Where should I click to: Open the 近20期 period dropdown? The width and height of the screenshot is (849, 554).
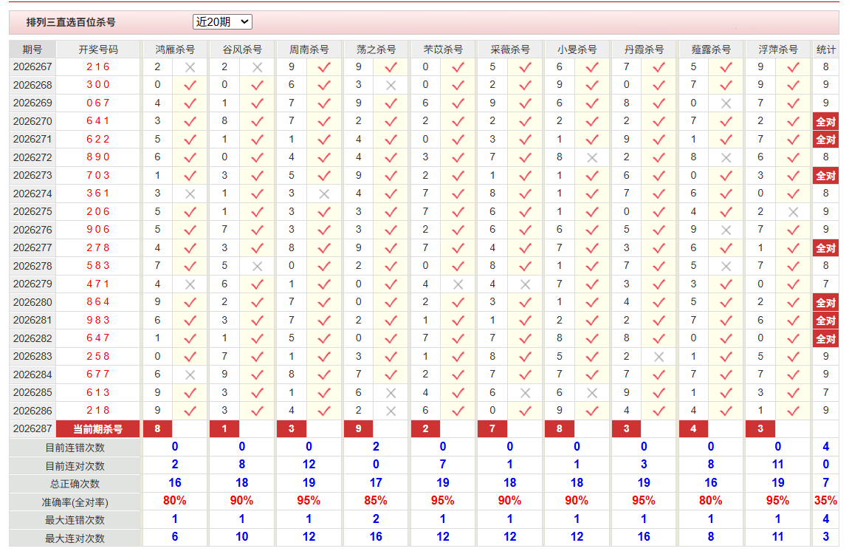click(222, 21)
